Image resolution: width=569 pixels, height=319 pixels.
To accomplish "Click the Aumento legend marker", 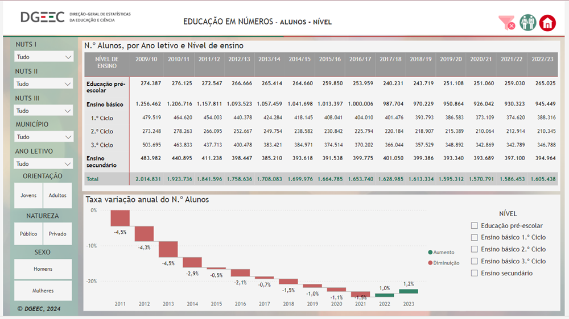I will (x=430, y=252).
